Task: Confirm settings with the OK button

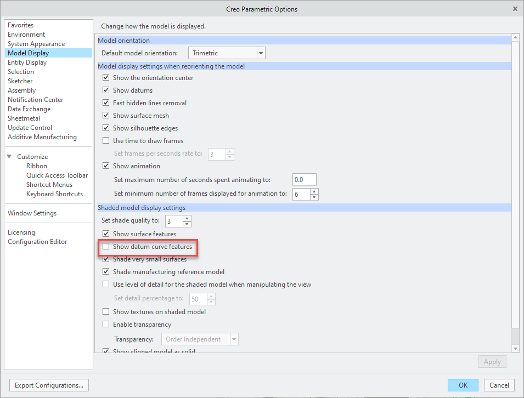Action: (463, 385)
